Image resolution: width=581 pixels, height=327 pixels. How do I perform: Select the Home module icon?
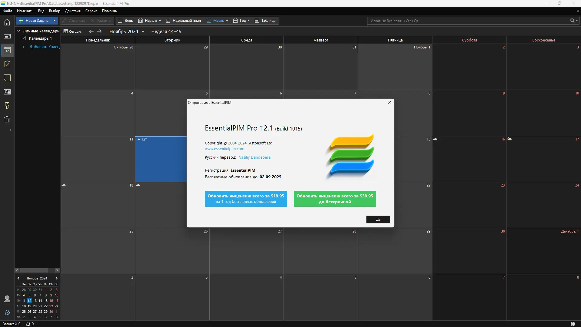click(7, 22)
